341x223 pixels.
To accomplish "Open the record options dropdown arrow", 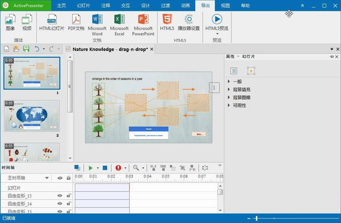I will coord(125,168).
